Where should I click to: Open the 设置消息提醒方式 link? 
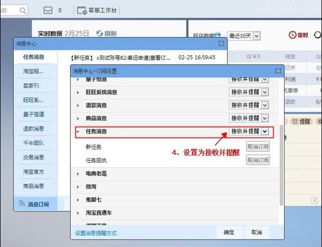point(96,233)
